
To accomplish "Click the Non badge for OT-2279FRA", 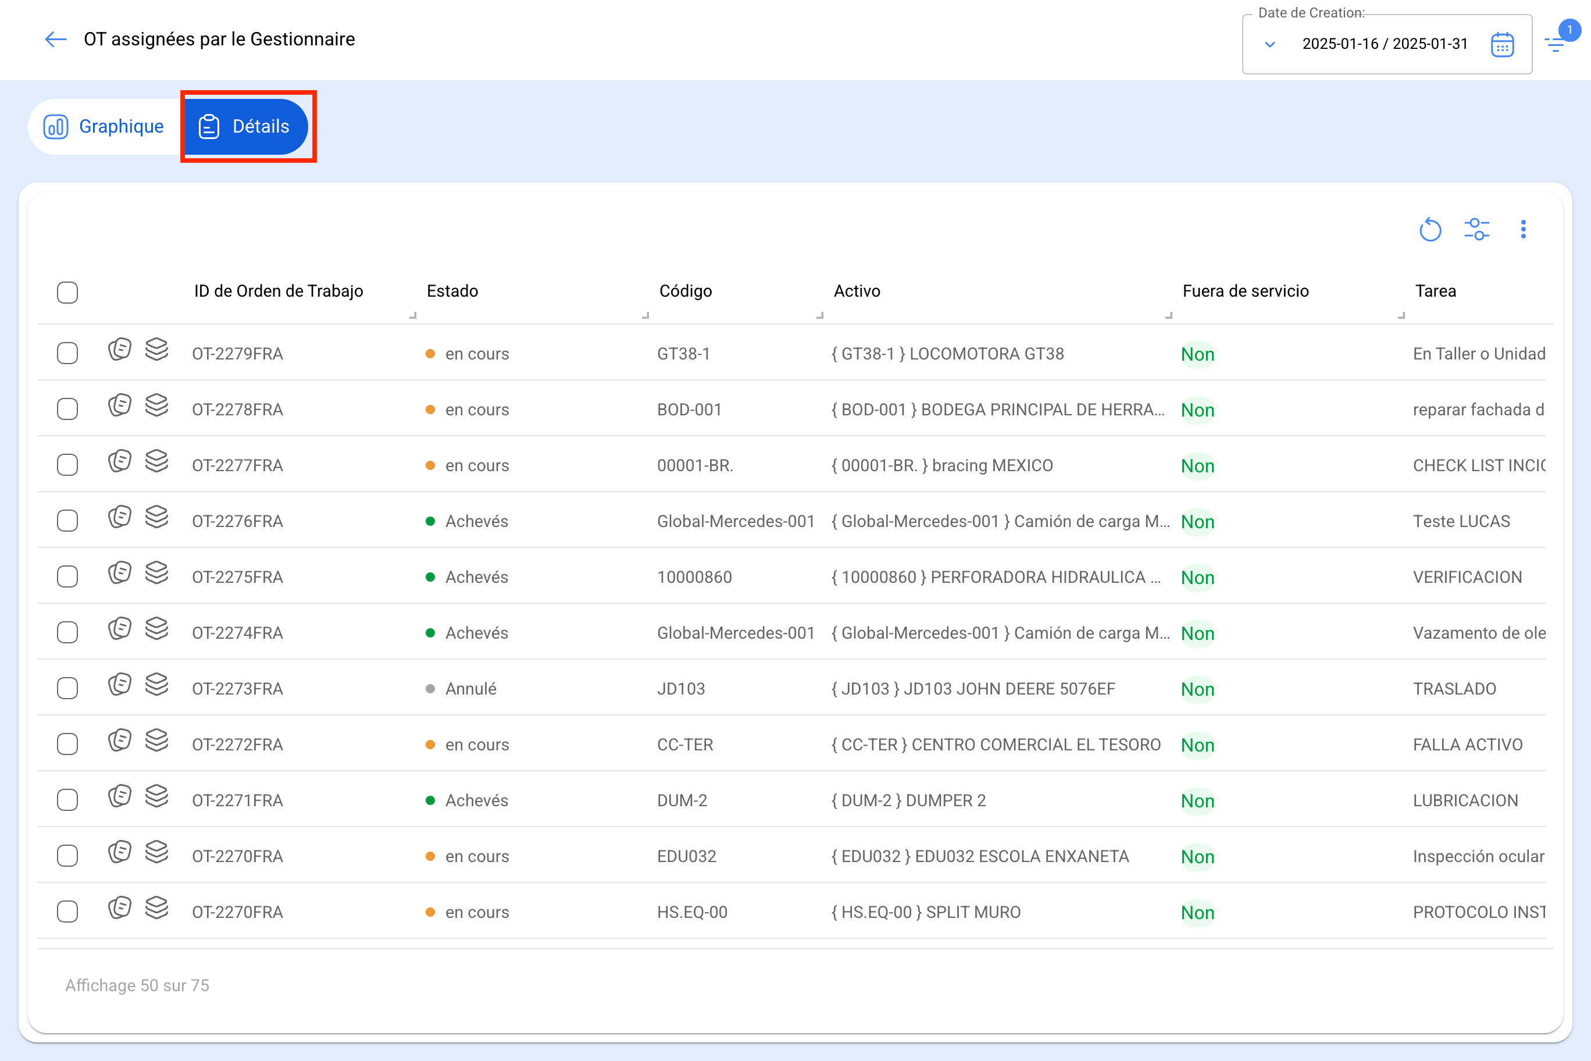I will click(1197, 354).
